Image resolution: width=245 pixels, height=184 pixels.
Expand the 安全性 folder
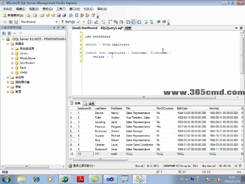click(x=8, y=77)
